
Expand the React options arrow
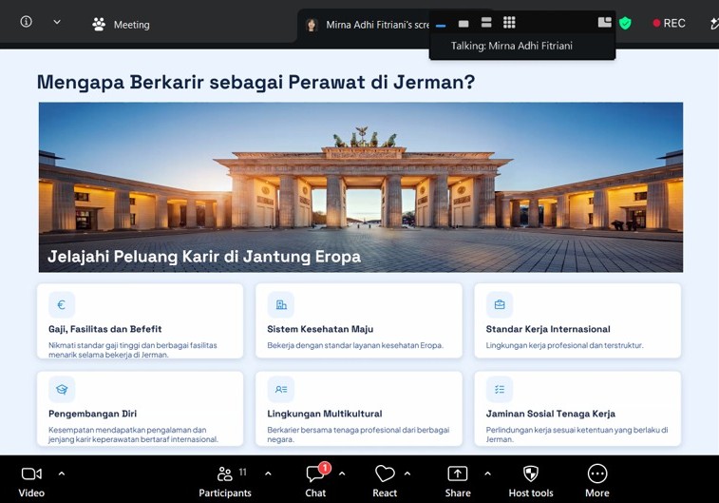(x=407, y=474)
